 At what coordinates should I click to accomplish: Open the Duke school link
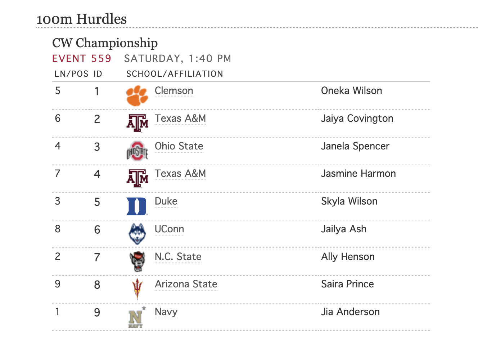point(166,201)
